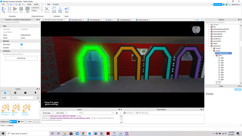Click the Stop simulation button
Screen dimensions: 242x136
pos(21,10)
